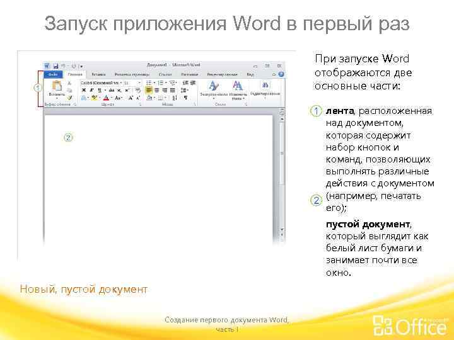Select the Format Painter brush
454x340 pixels.
69,98
